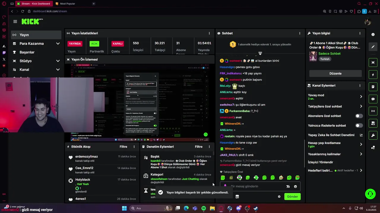This screenshot has height=213, width=380.
Task: Click the Gönder send button
Action: 292,196
